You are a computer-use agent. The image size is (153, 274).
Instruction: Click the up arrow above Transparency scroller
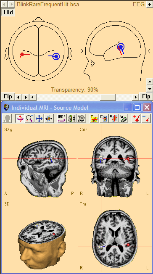coord(150,82)
